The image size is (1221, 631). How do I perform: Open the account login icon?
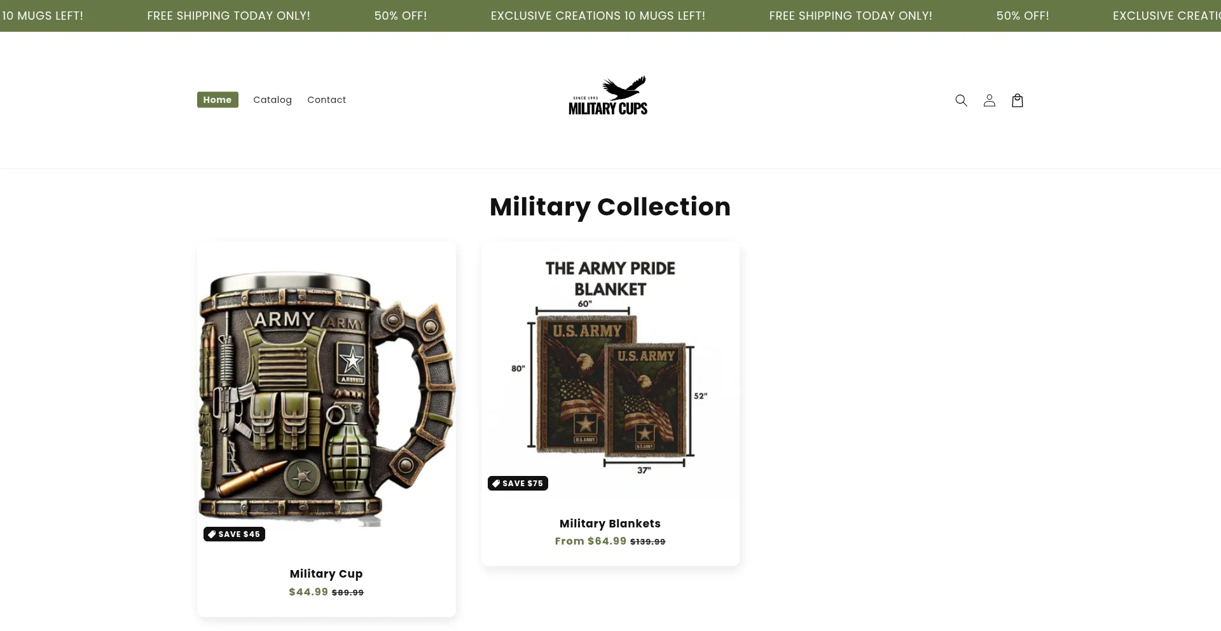coord(989,100)
